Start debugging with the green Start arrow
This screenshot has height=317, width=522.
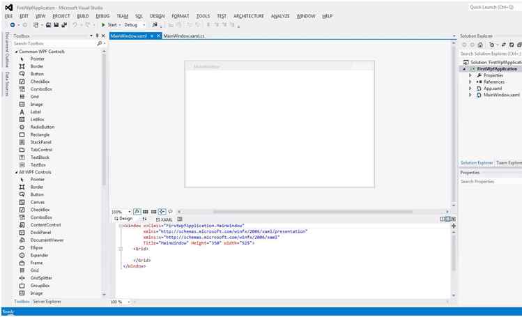(x=103, y=25)
